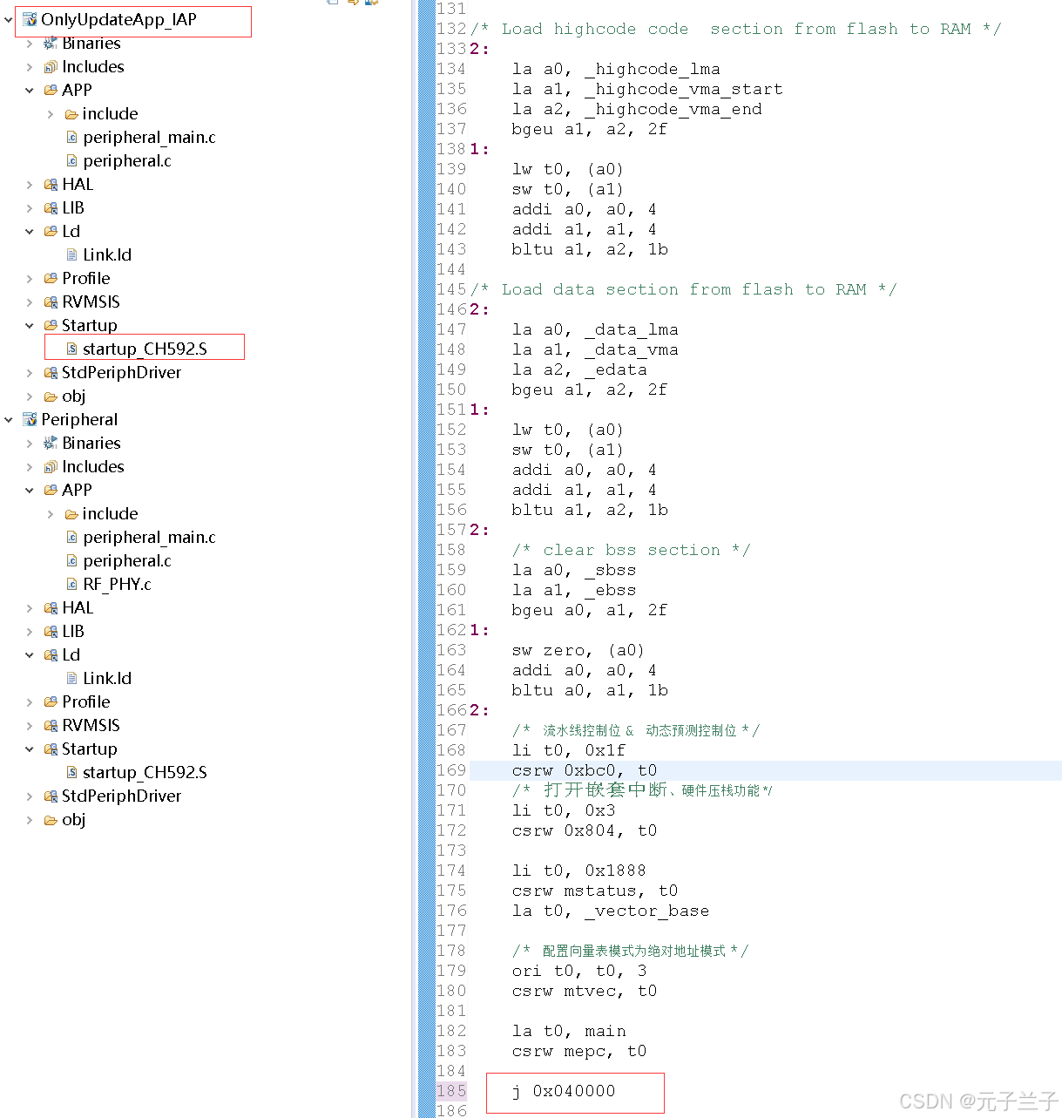This screenshot has height=1118, width=1062.
Task: Click peripheral_main.c file icon in Peripheral project
Action: [72, 537]
